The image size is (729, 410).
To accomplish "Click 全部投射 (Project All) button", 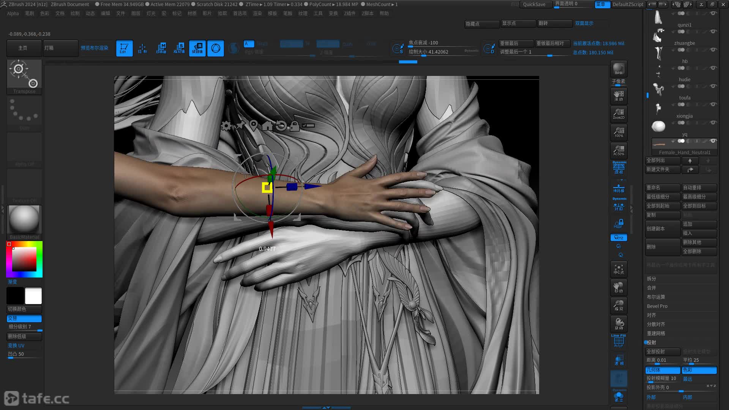I will point(663,352).
